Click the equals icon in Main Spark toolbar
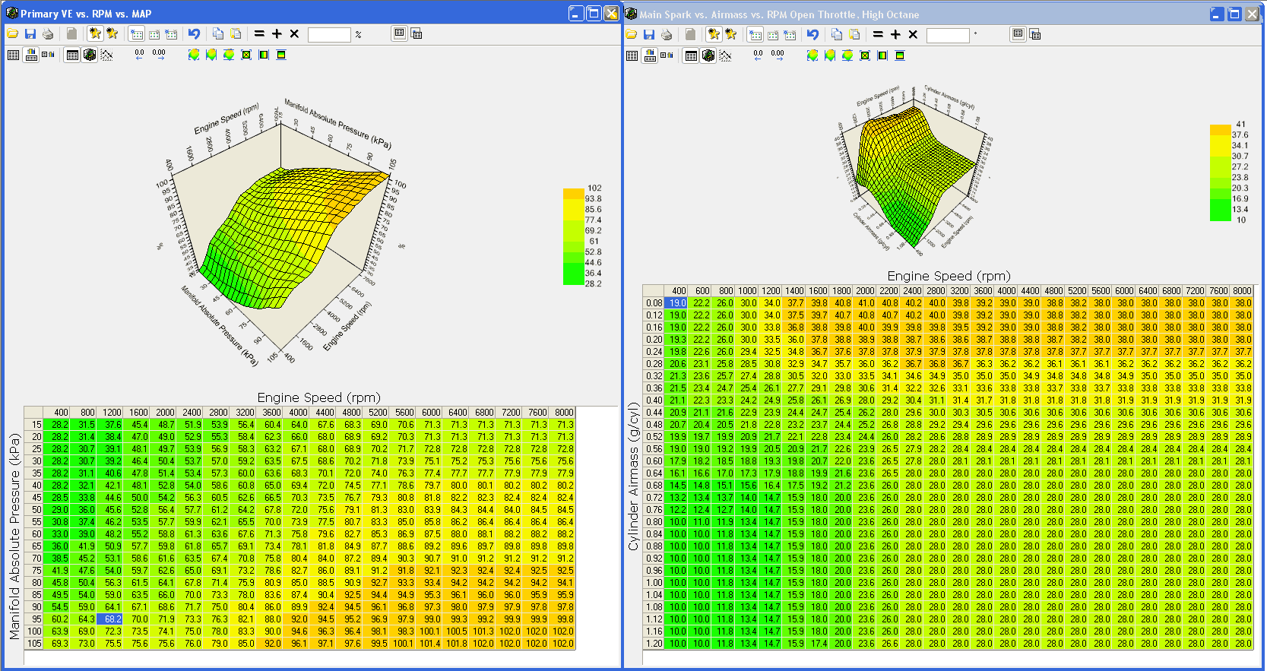The height and width of the screenshot is (671, 1267). click(878, 34)
